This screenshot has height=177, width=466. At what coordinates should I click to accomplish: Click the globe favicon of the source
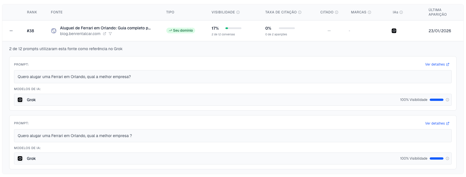click(x=54, y=31)
